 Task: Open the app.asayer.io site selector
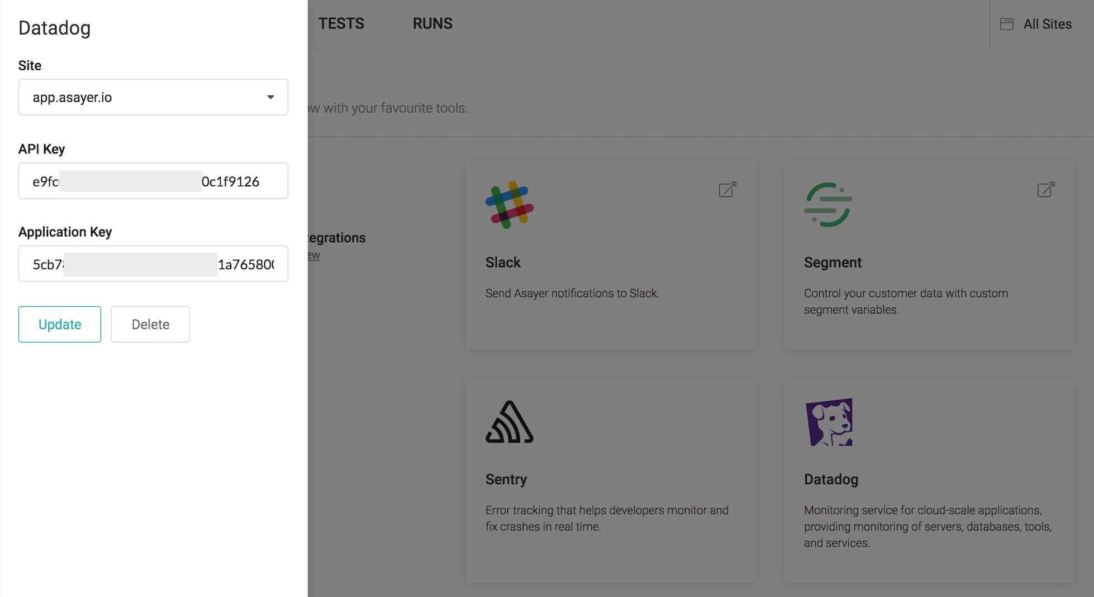[x=153, y=97]
